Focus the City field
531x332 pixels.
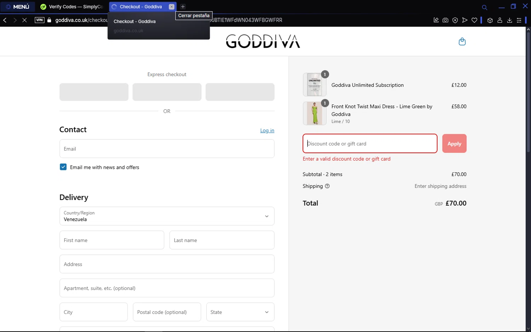pos(93,312)
